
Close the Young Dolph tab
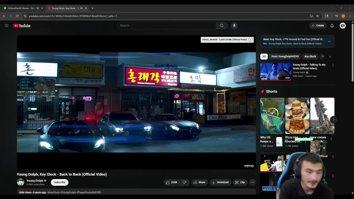coord(86,8)
